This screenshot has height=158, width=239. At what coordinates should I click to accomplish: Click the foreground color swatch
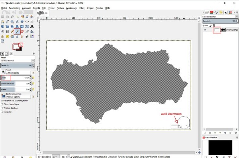(16, 47)
